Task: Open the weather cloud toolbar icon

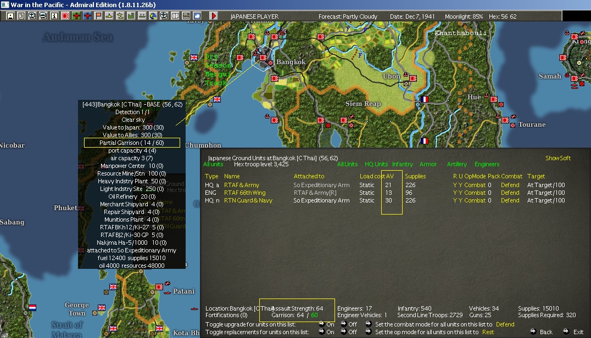Action: click(x=197, y=16)
